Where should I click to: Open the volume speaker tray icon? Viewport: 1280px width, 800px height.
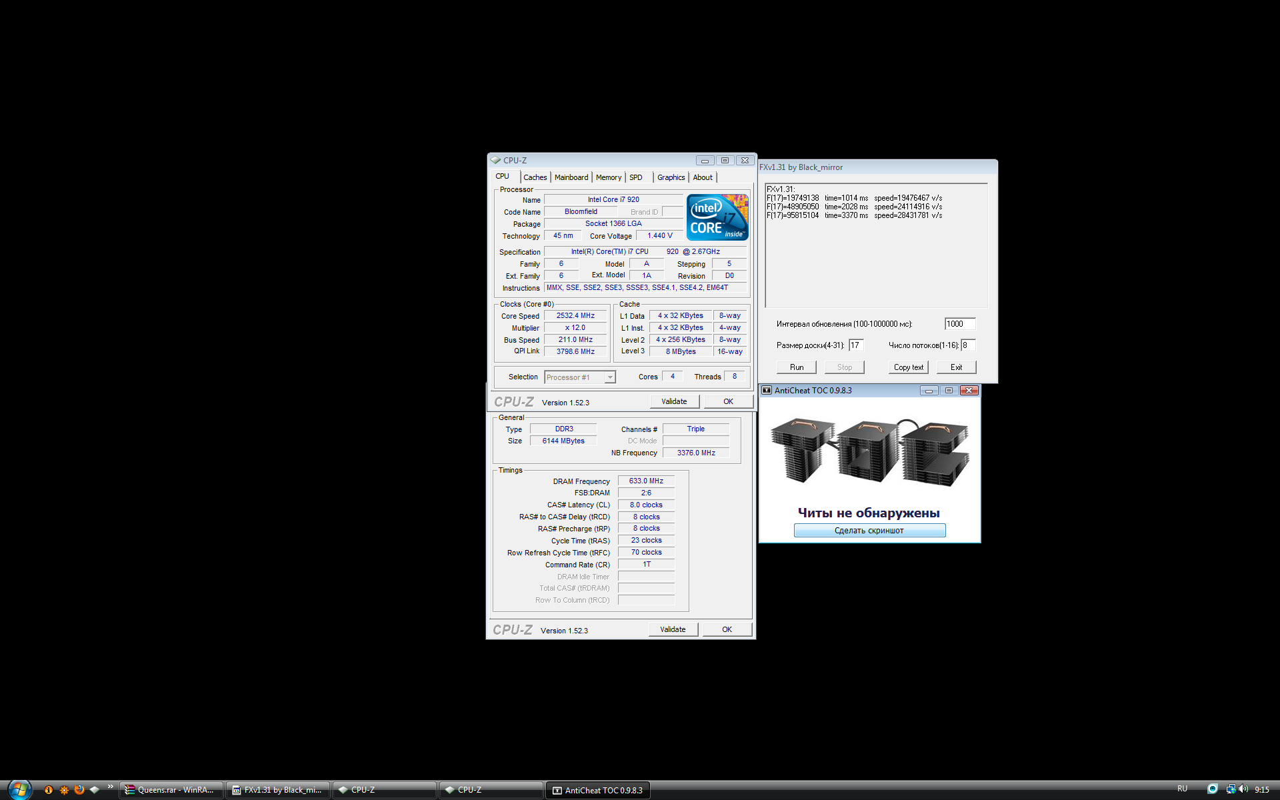(x=1243, y=789)
